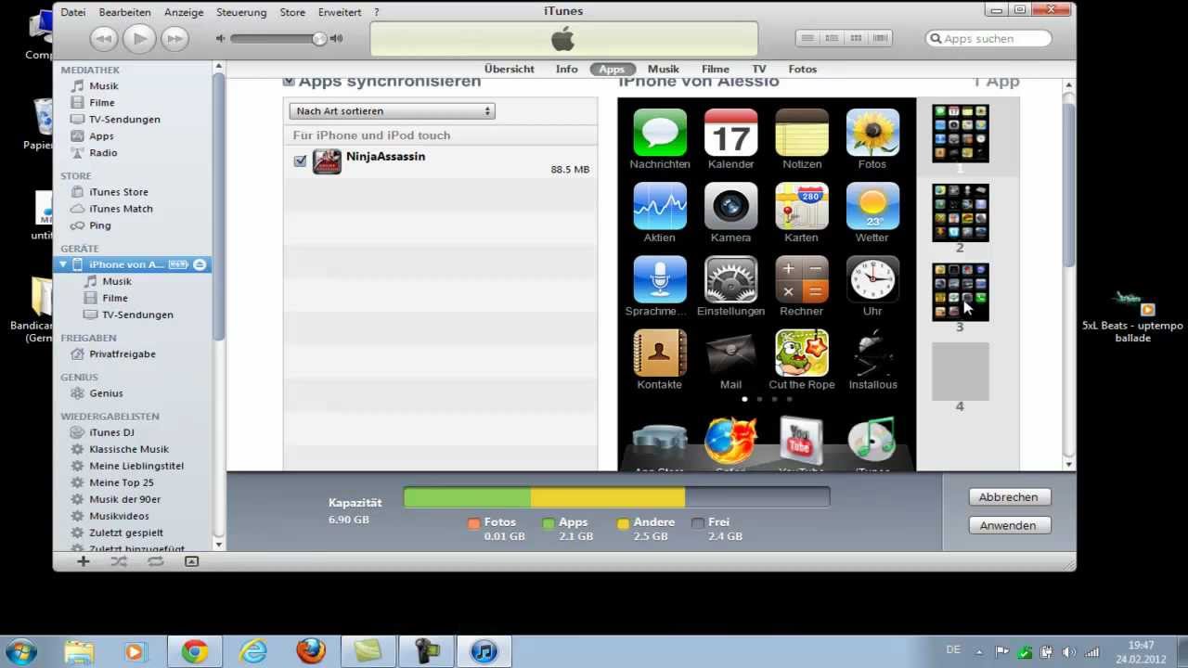Click the NinjaAssassin app icon in list
The width and height of the screenshot is (1188, 668).
(x=327, y=161)
